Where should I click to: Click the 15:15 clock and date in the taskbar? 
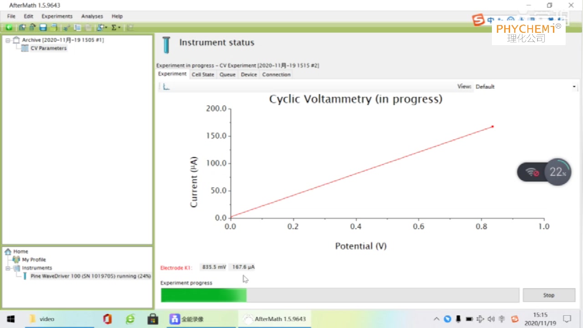coord(540,319)
